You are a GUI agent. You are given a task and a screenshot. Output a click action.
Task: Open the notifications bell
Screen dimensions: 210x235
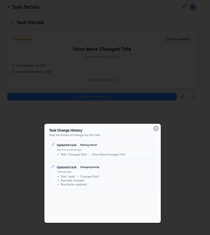tap(183, 7)
